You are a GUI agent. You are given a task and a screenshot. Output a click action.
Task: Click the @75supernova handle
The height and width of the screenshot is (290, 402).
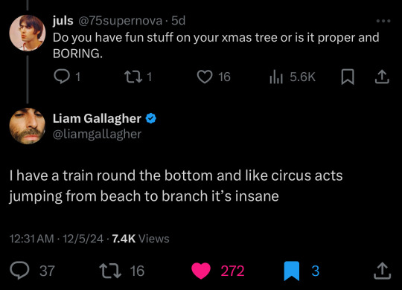pyautogui.click(x=120, y=21)
